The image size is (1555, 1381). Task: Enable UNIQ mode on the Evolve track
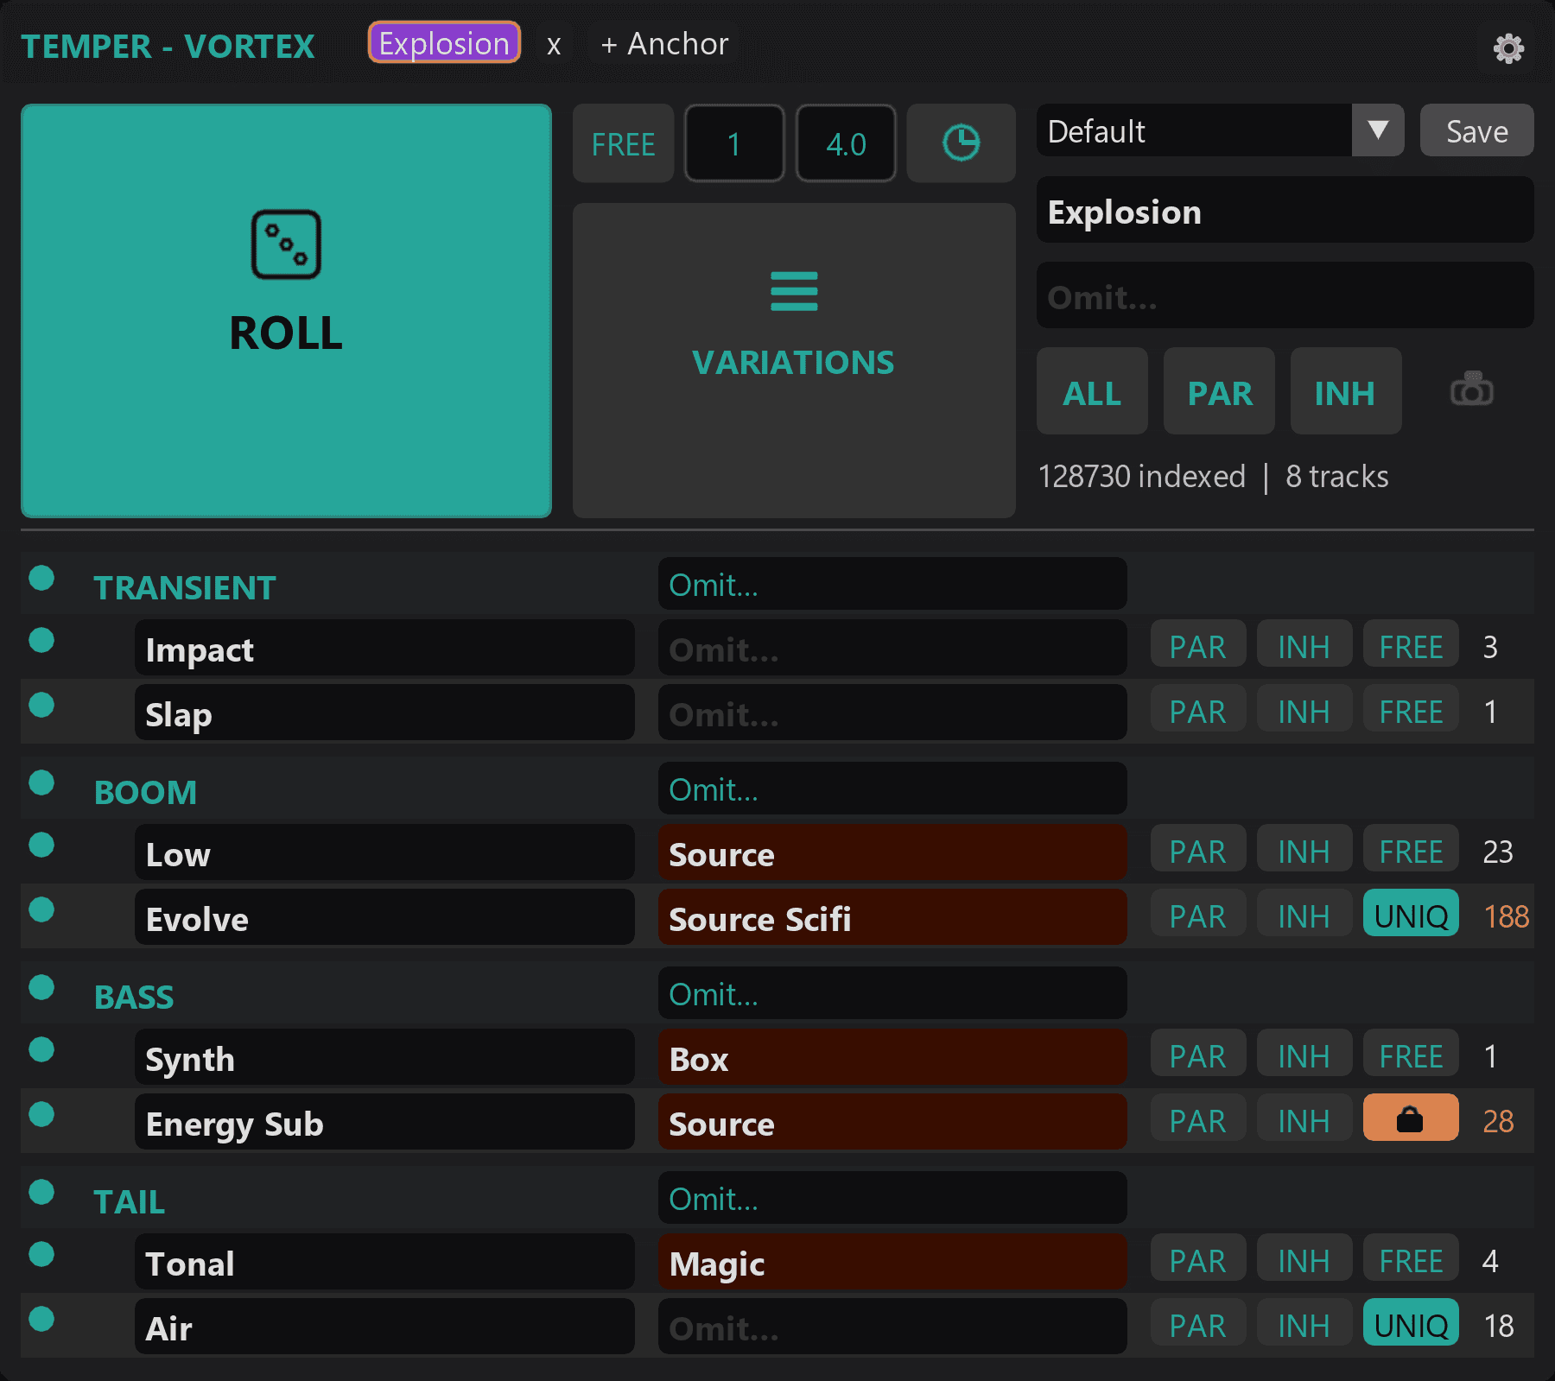[1410, 915]
